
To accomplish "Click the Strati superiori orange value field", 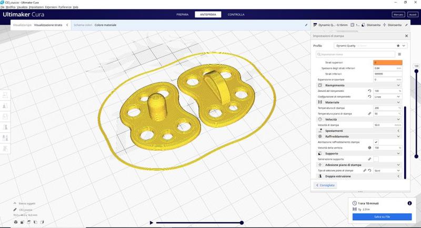I will click(x=388, y=63).
